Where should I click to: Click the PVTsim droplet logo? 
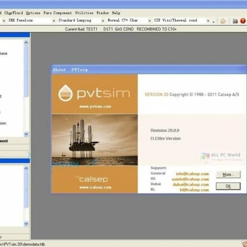pyautogui.click(x=66, y=93)
